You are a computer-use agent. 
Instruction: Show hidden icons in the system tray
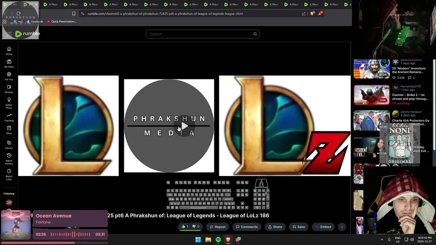(x=382, y=240)
